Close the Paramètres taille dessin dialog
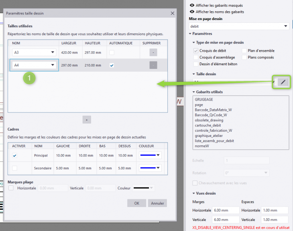This screenshot has height=231, width=293. click(x=172, y=13)
